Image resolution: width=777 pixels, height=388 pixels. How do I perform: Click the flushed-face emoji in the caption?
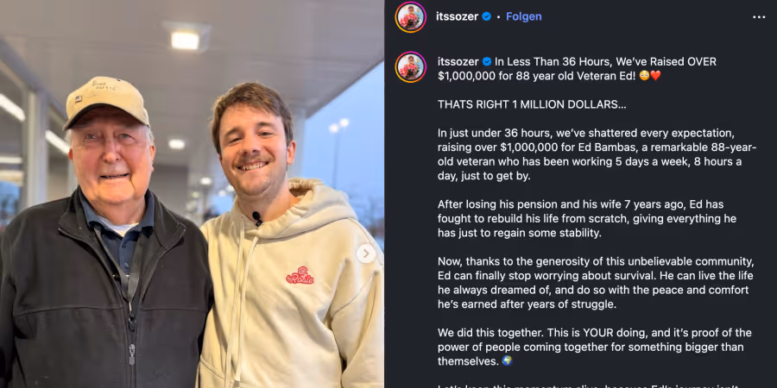[x=642, y=76]
